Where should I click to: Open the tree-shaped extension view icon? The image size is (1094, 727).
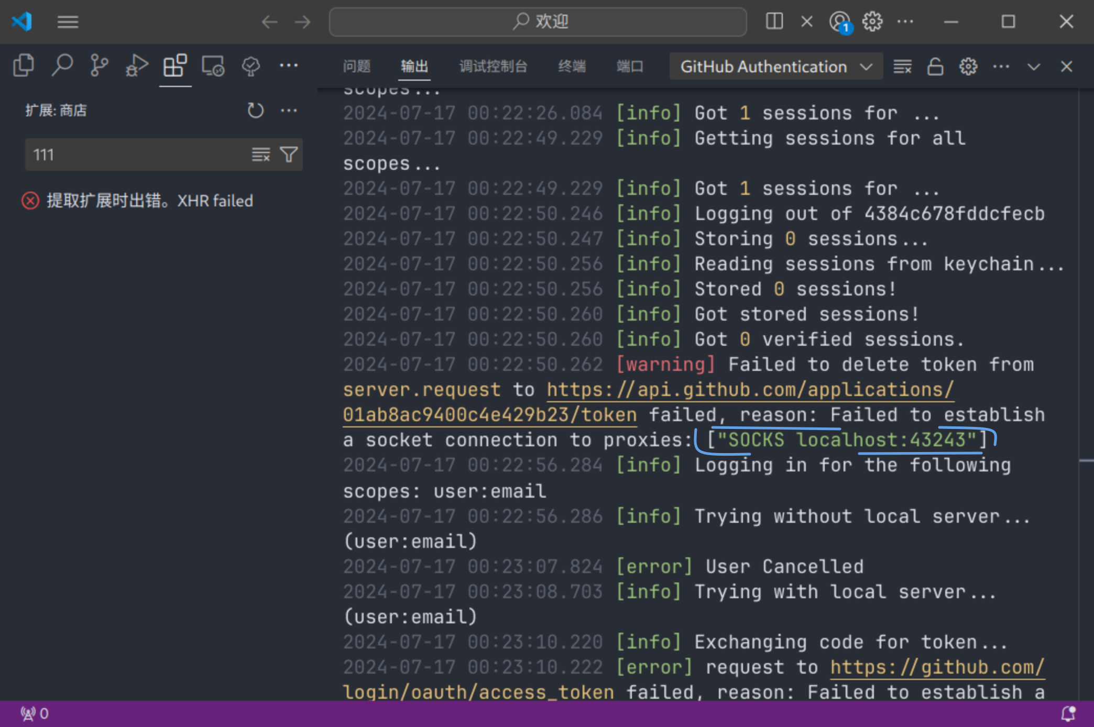(251, 66)
